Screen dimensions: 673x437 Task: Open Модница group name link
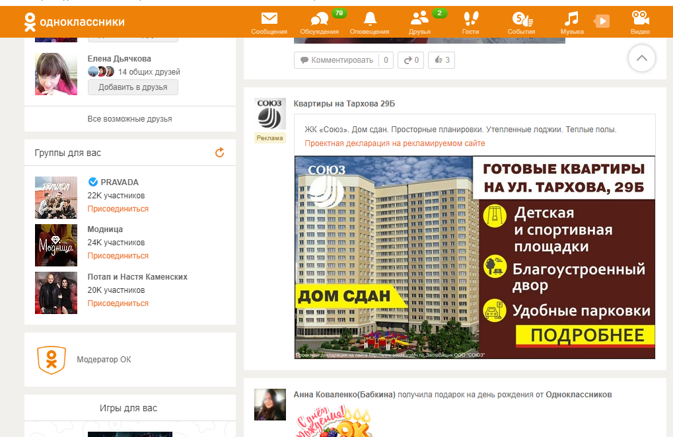coord(105,229)
